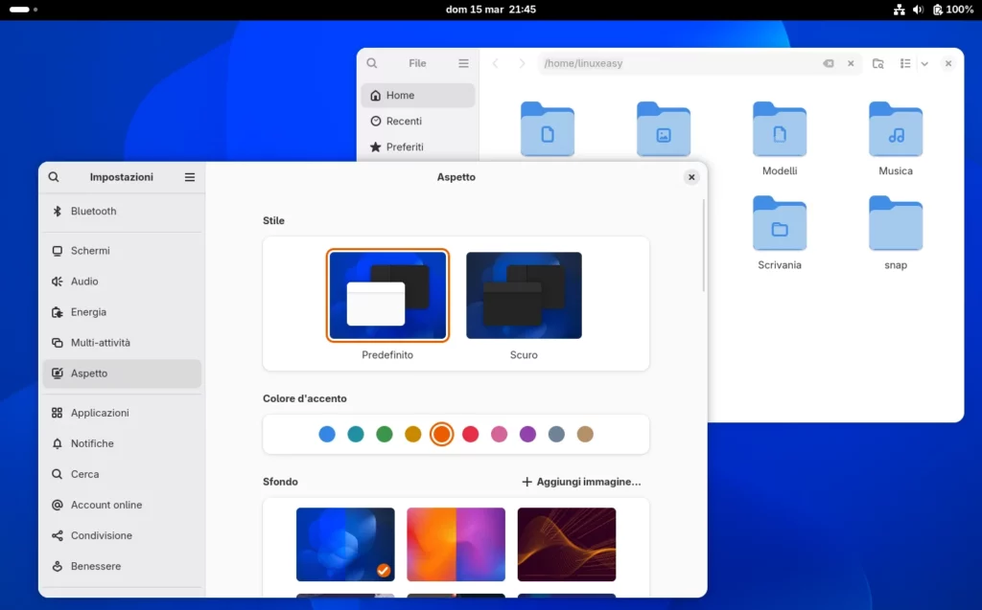The height and width of the screenshot is (610, 982).
Task: Pick the green accent color swatch
Action: 384,434
